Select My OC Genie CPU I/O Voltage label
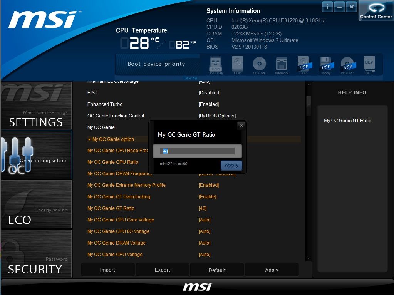The height and width of the screenshot is (295, 394). (x=118, y=231)
